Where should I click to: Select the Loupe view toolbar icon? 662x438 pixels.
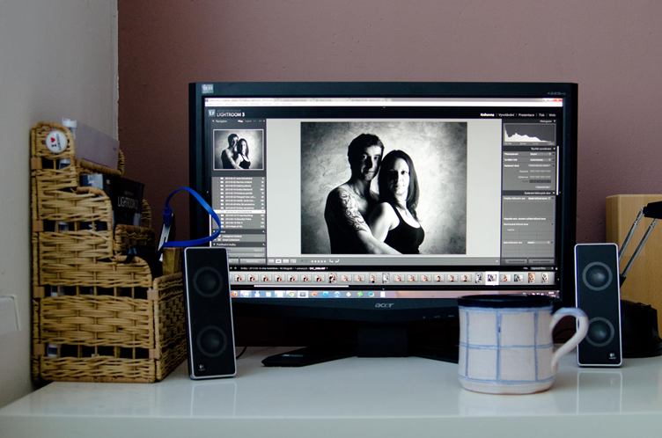coord(279,261)
